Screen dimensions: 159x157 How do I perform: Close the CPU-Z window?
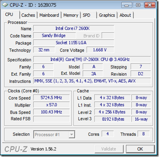click(150, 5)
